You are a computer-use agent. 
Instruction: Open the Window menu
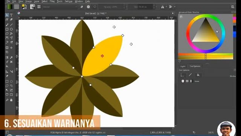click(79, 2)
